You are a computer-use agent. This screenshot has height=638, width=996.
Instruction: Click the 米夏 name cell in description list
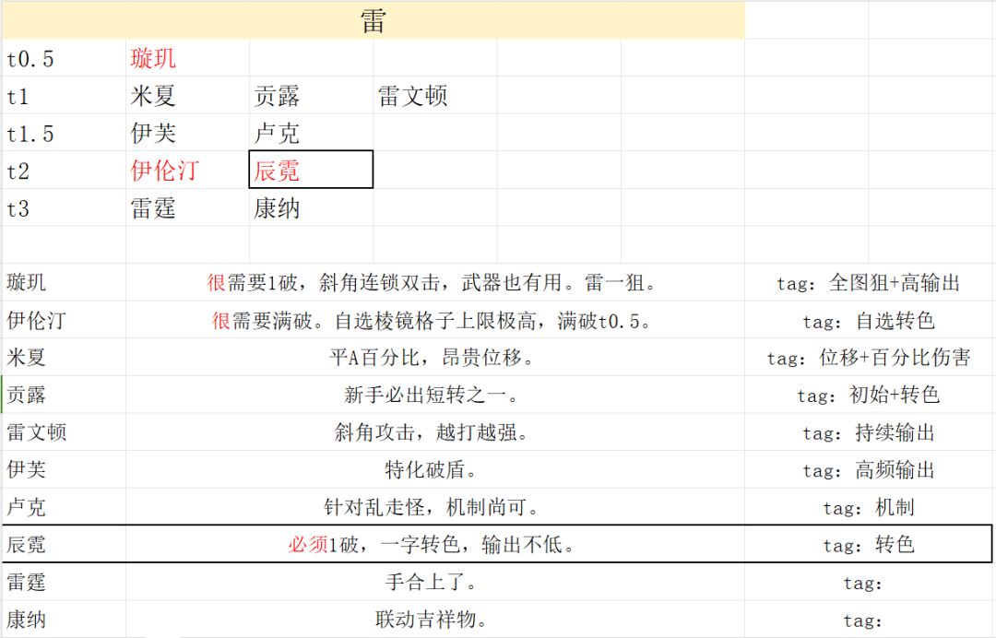pyautogui.click(x=64, y=358)
